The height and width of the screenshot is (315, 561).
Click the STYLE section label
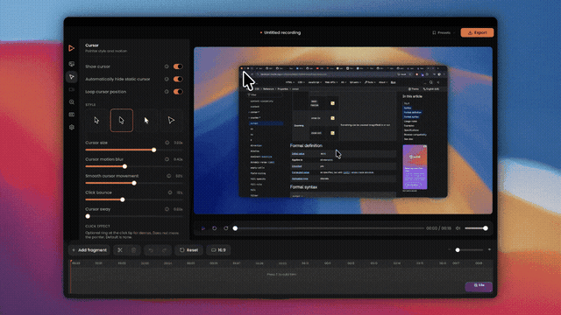(90, 105)
